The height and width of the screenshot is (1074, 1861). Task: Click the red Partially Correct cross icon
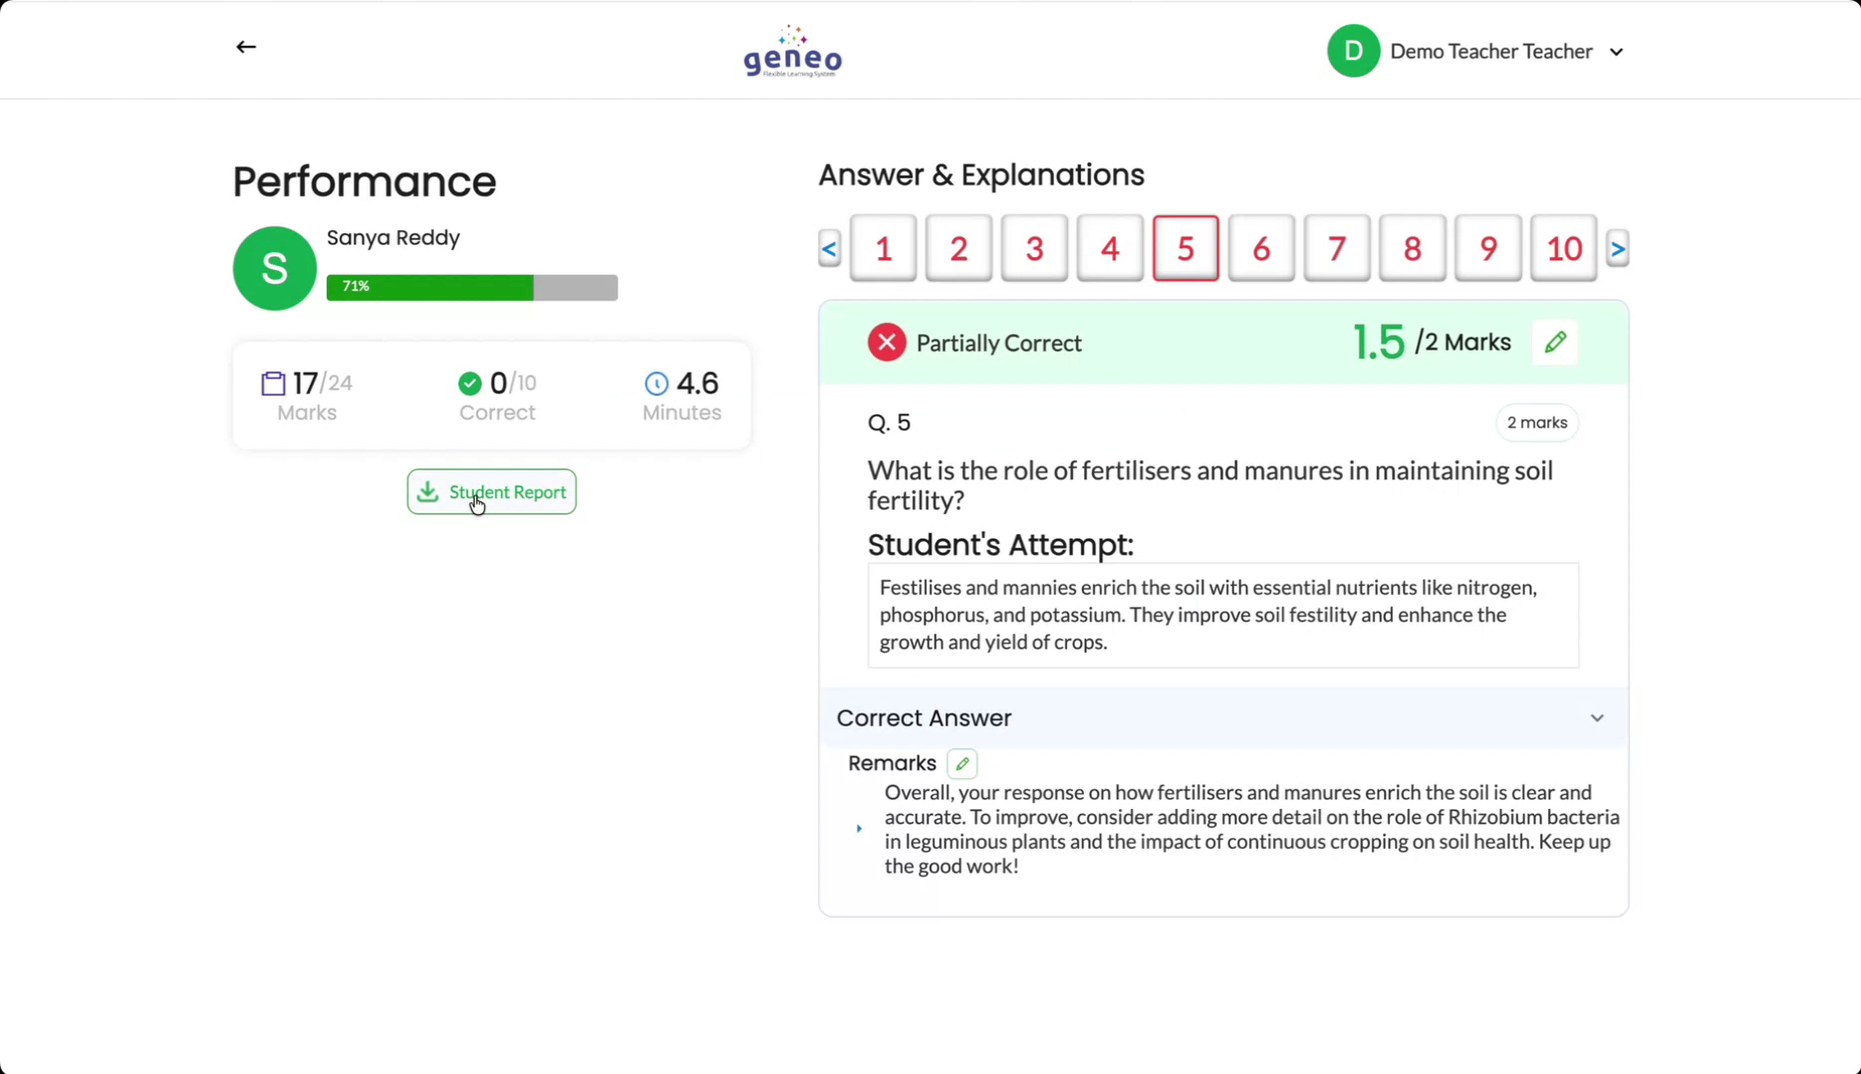886,342
